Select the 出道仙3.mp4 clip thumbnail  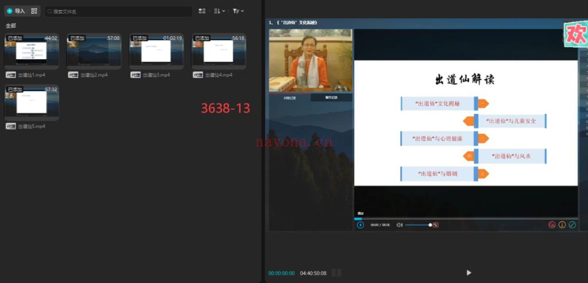(156, 51)
